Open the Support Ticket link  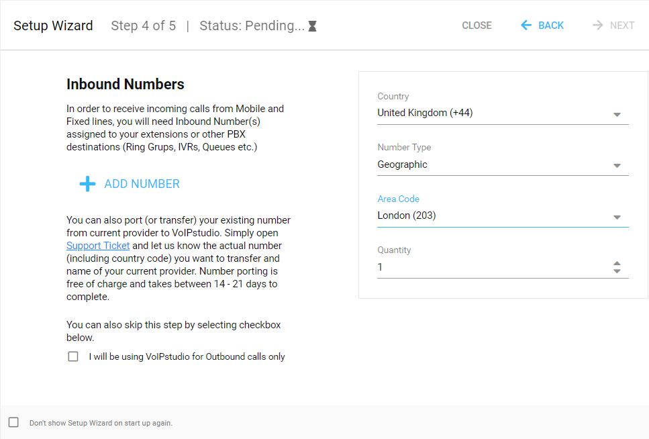(x=98, y=246)
